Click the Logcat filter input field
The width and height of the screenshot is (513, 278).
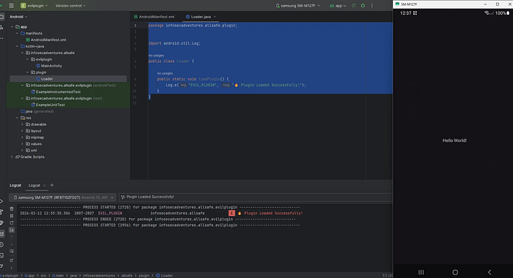[255, 197]
